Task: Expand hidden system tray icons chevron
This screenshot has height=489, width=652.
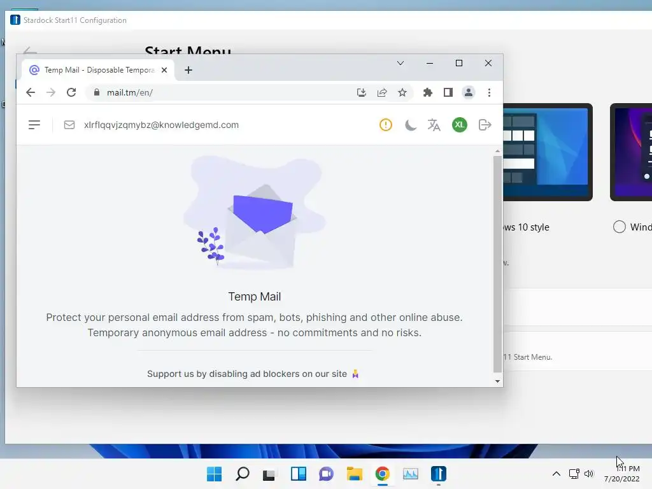Action: tap(556, 474)
